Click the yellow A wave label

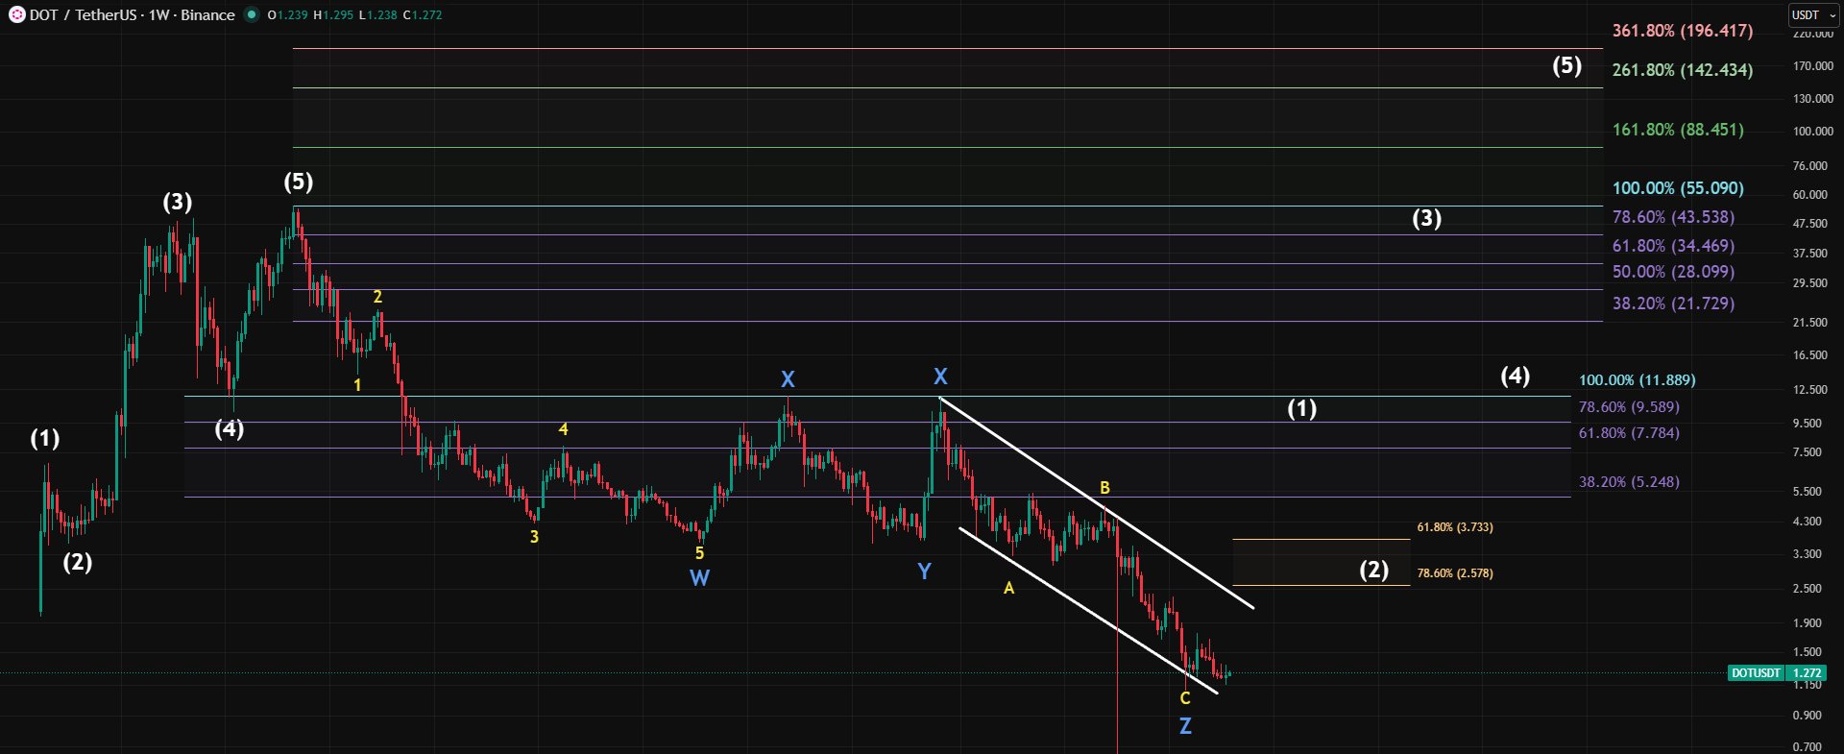tap(1008, 588)
